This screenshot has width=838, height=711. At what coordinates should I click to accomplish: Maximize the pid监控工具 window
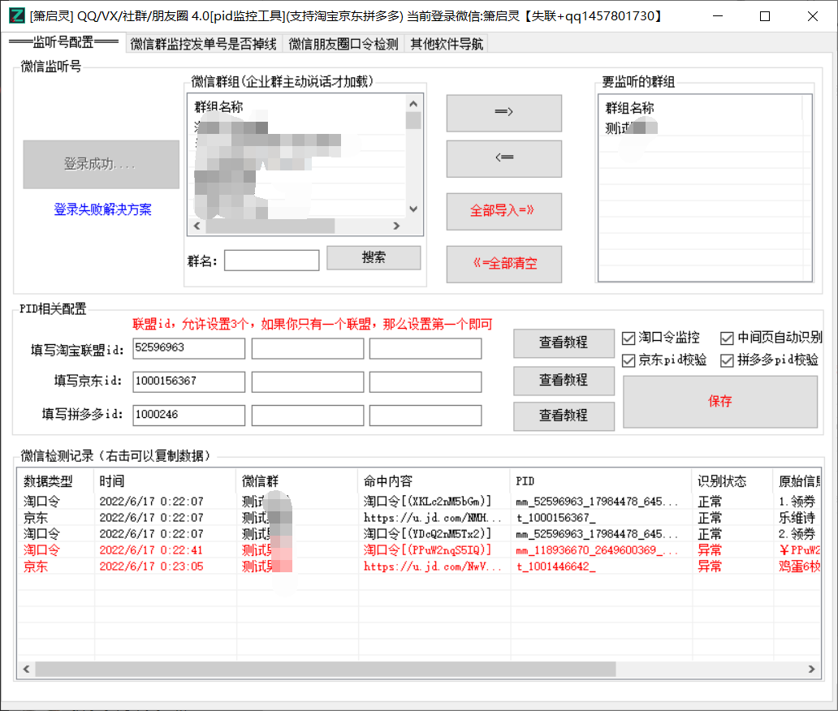[765, 16]
